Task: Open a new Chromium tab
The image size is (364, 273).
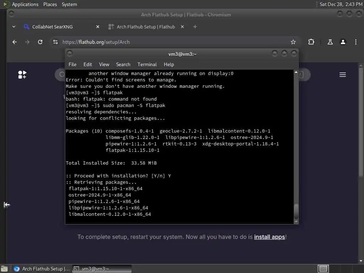Action: pyautogui.click(x=195, y=27)
